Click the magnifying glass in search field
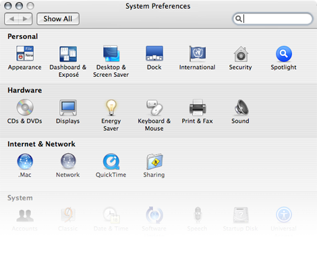 [x=238, y=19]
